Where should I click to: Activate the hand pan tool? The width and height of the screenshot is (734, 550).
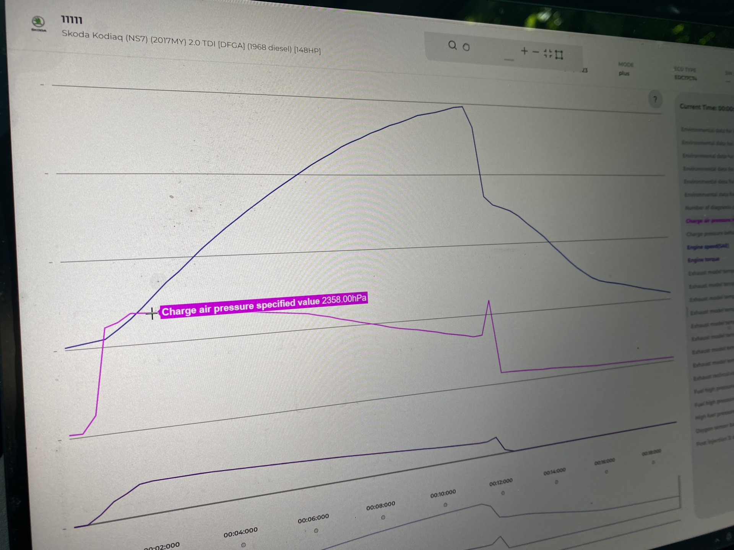[466, 47]
